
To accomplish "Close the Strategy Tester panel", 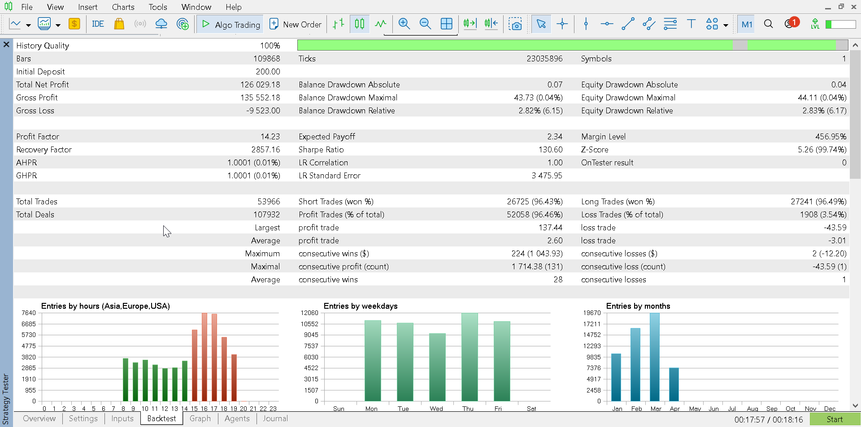I will point(6,44).
